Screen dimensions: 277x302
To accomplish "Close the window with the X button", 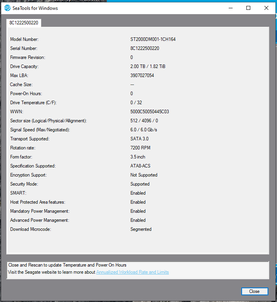I will pos(266,8).
